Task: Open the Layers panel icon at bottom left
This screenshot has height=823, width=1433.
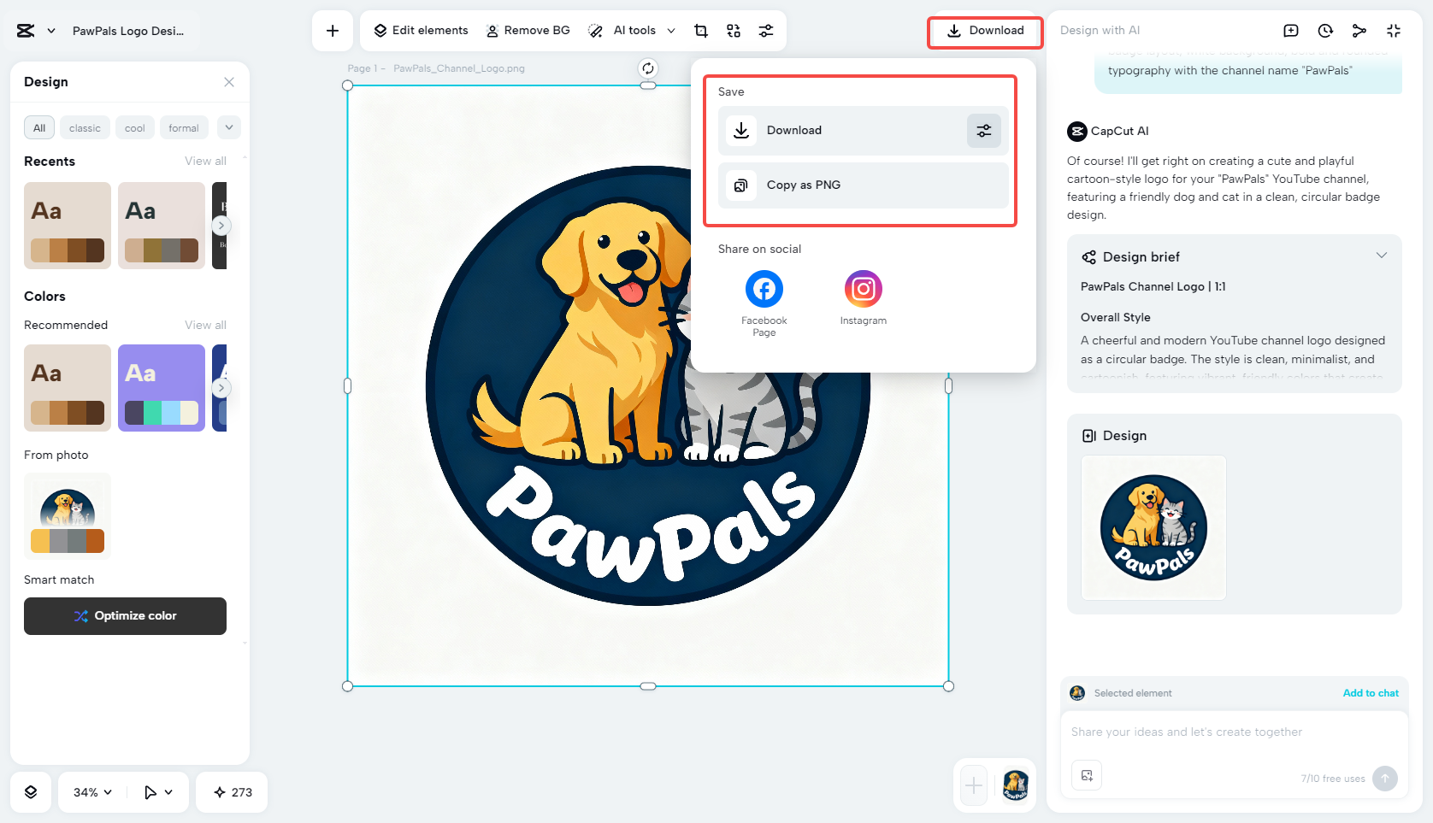Action: click(31, 792)
